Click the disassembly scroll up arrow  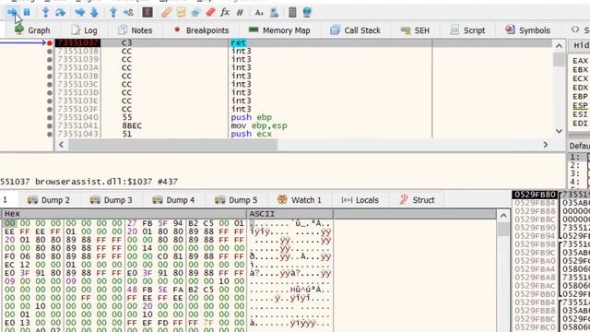[x=559, y=46]
